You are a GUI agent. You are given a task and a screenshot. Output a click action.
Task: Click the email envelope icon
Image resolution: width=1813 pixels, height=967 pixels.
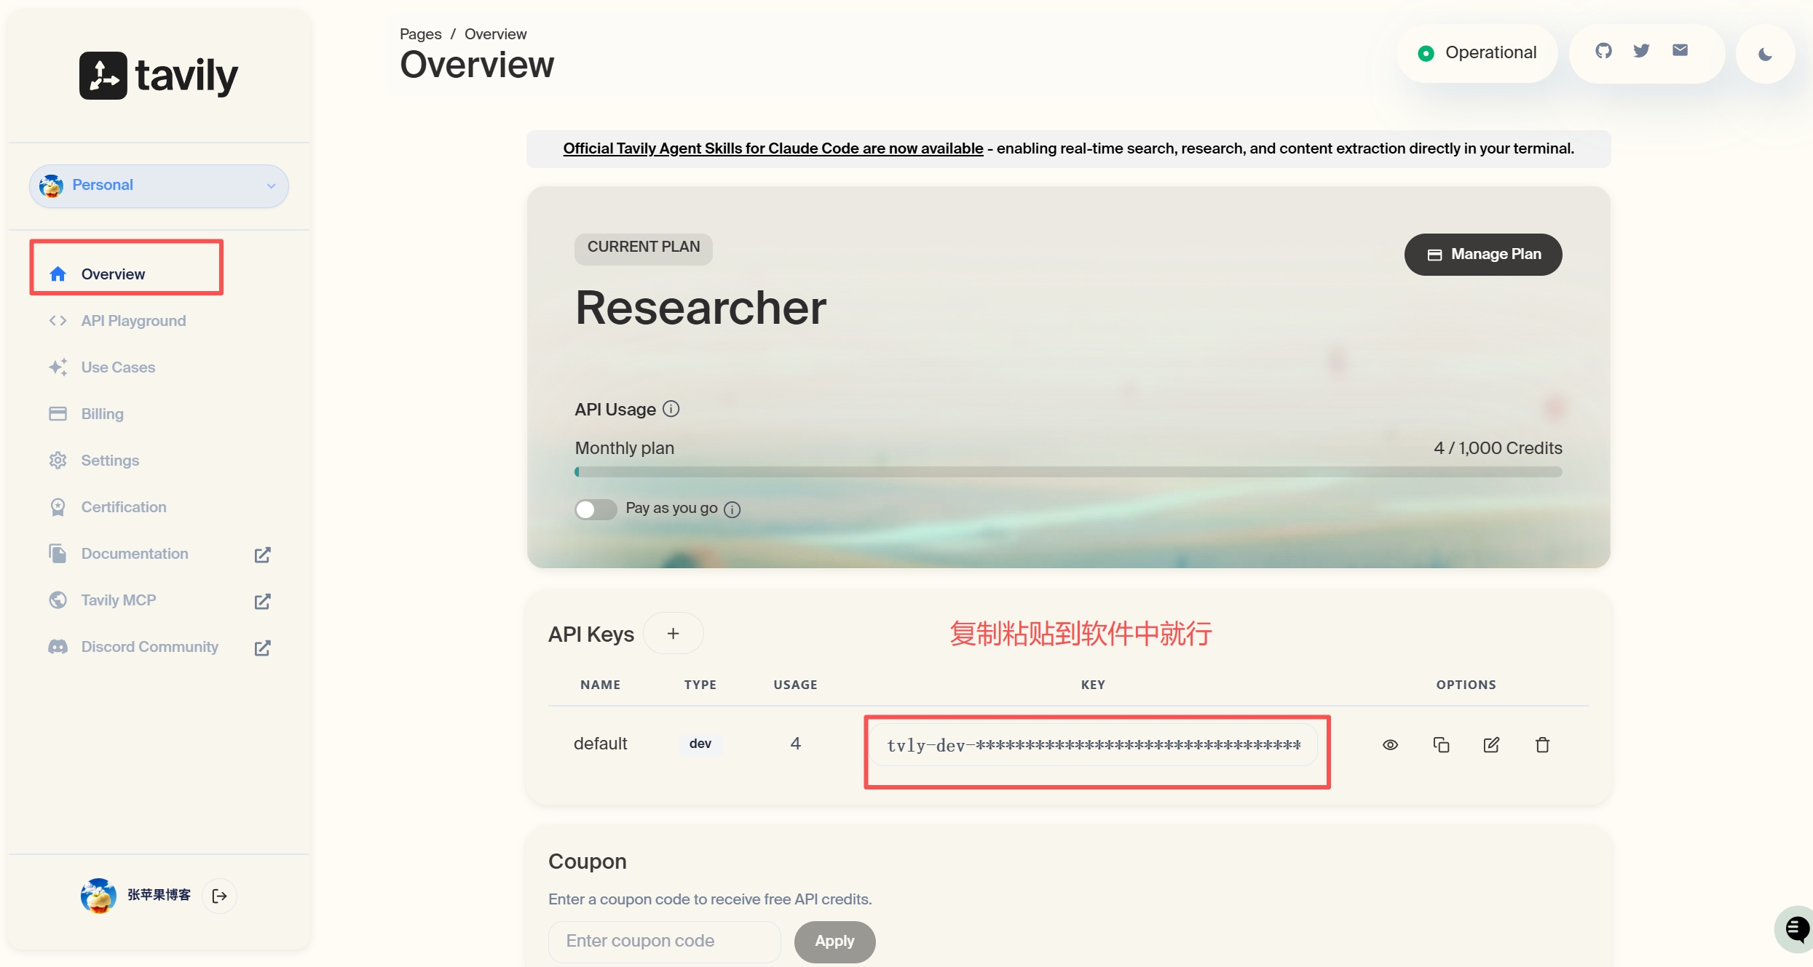[x=1680, y=50]
